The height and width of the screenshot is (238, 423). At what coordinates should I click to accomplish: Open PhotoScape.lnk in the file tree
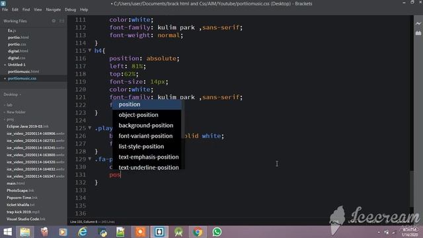pos(20,190)
